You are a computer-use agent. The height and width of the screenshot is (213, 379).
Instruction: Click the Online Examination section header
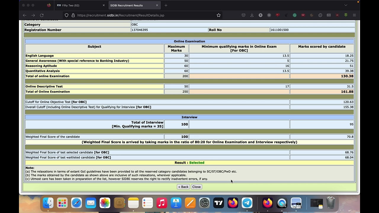click(189, 41)
